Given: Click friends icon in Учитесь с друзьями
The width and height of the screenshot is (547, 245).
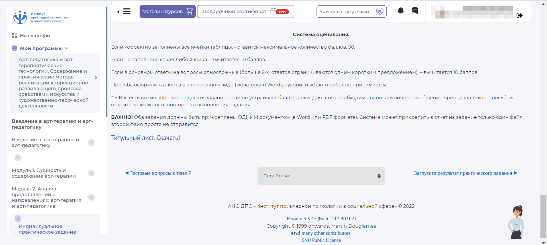Looking at the screenshot, I should click(x=380, y=12).
